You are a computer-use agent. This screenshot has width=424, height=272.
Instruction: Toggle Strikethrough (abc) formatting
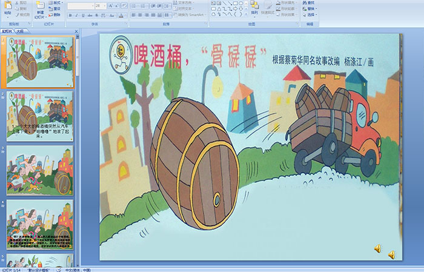[x=90, y=15]
